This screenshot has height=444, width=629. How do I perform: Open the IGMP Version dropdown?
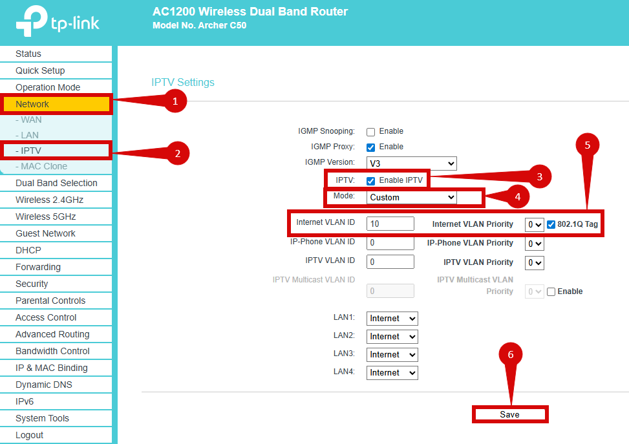point(411,163)
